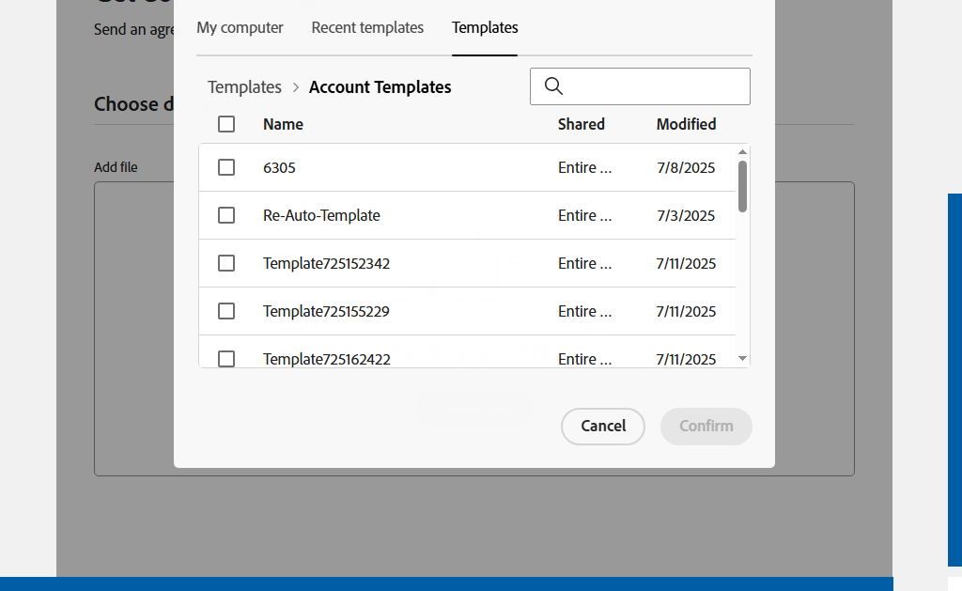The height and width of the screenshot is (591, 962).
Task: Check the box for template 6305
Action: click(226, 167)
